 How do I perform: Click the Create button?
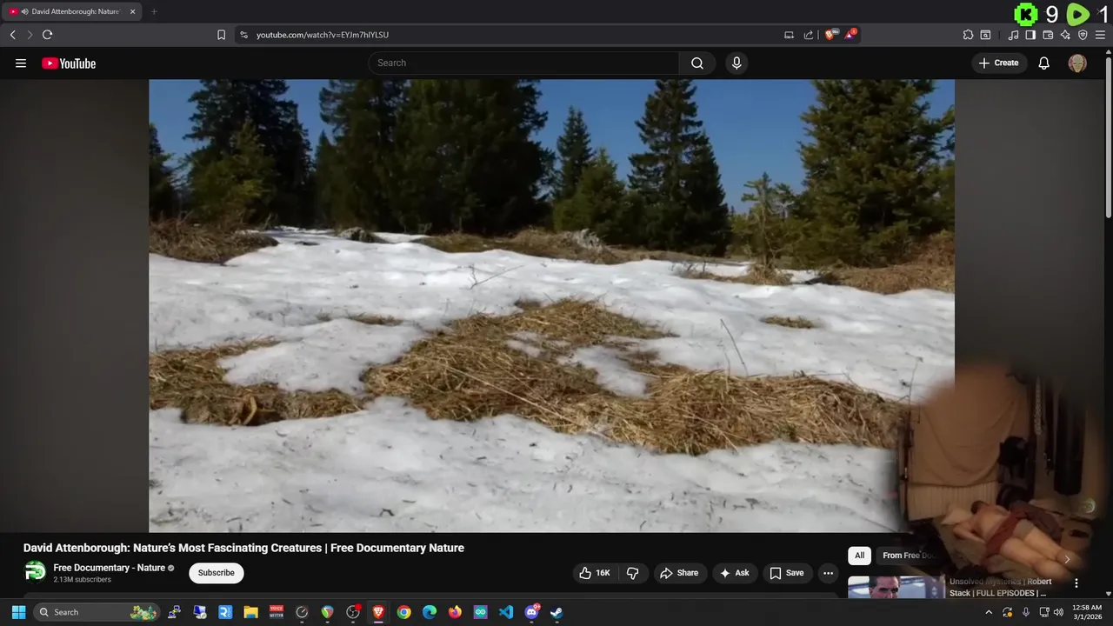click(x=999, y=63)
